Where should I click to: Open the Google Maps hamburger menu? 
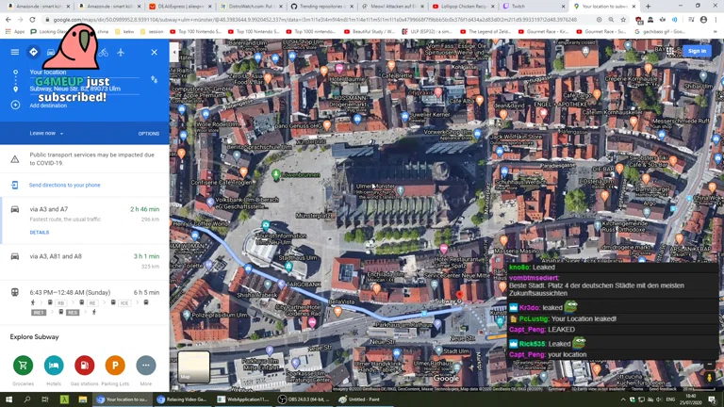point(15,52)
